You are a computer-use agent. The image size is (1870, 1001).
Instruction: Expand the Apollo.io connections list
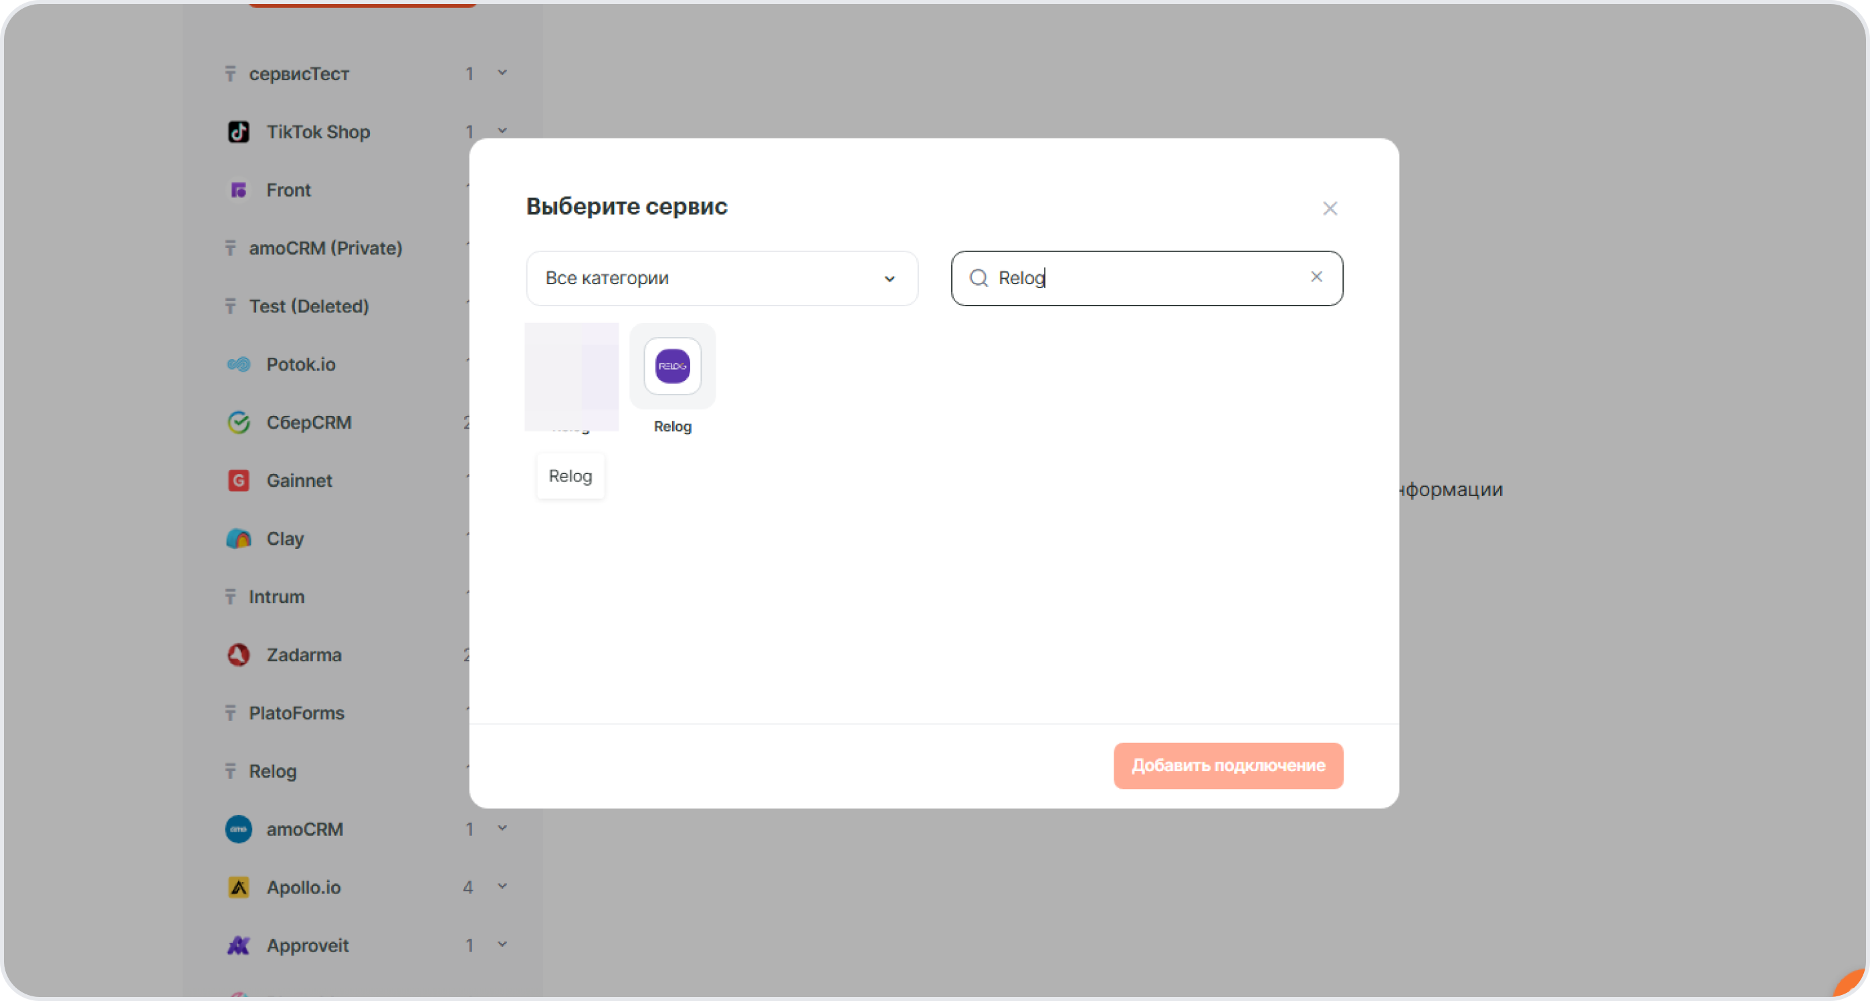pos(502,886)
